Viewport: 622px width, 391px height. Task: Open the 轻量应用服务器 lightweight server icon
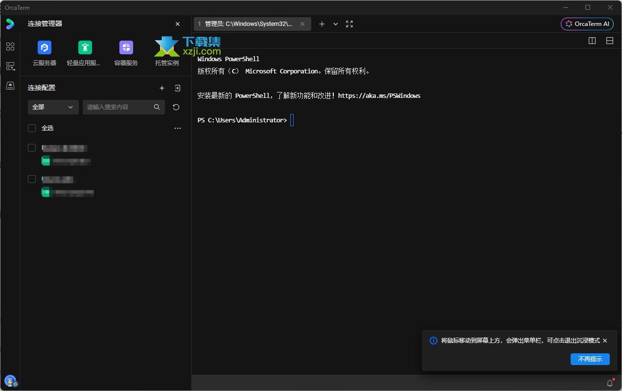point(85,48)
